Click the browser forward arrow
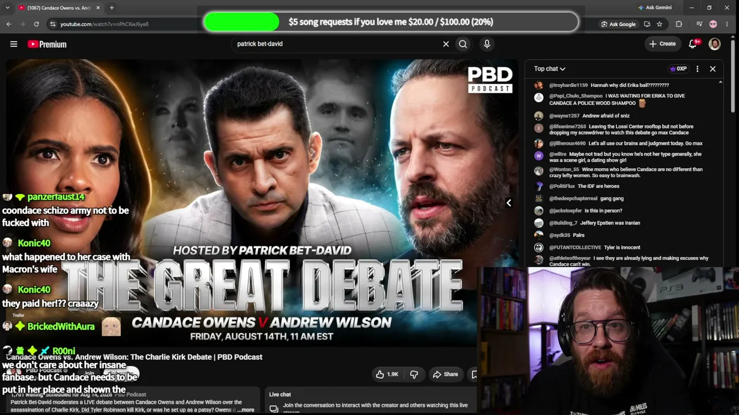Screen dimensions: 739x415 coord(23,24)
